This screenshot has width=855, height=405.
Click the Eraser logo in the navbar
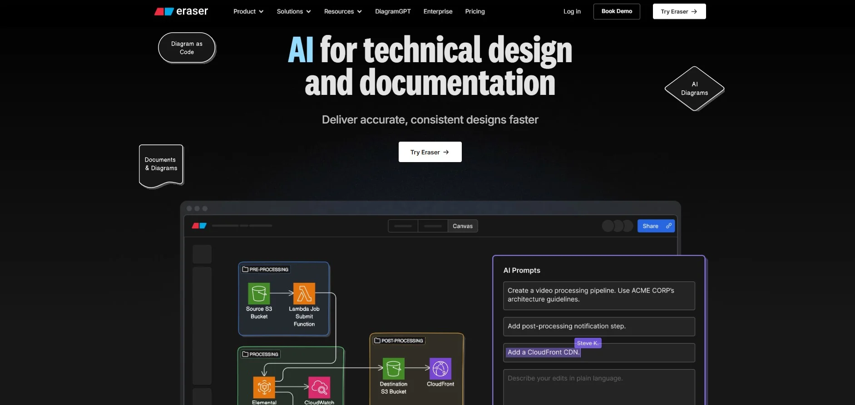(181, 11)
